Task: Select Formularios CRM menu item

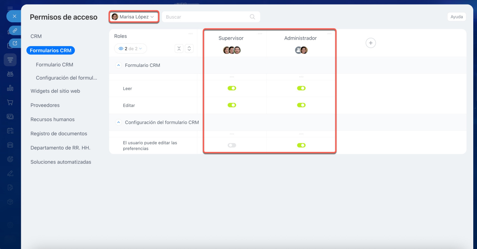Action: click(x=51, y=51)
